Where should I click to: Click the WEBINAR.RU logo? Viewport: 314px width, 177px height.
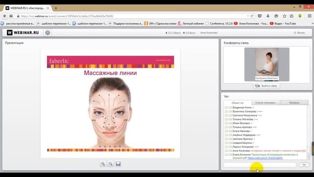pyautogui.click(x=23, y=32)
